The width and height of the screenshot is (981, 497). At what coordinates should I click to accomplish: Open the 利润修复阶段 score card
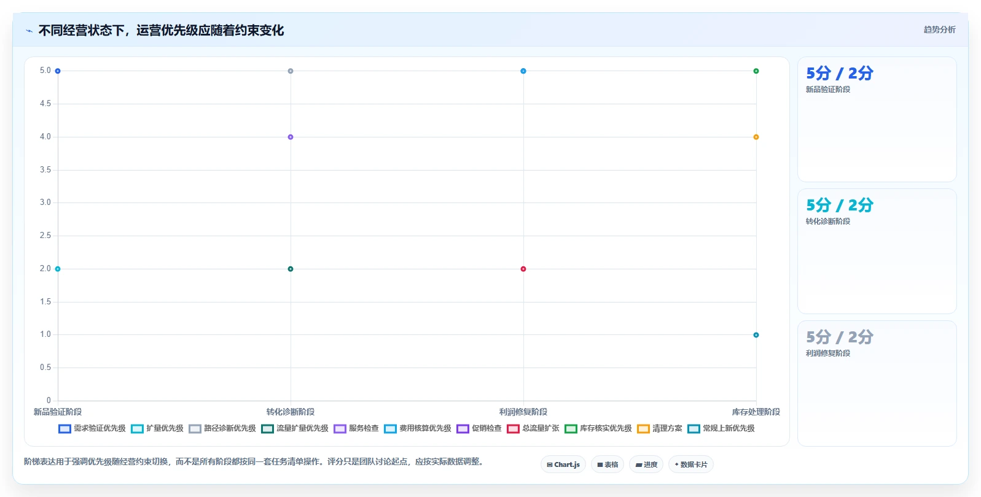(877, 383)
